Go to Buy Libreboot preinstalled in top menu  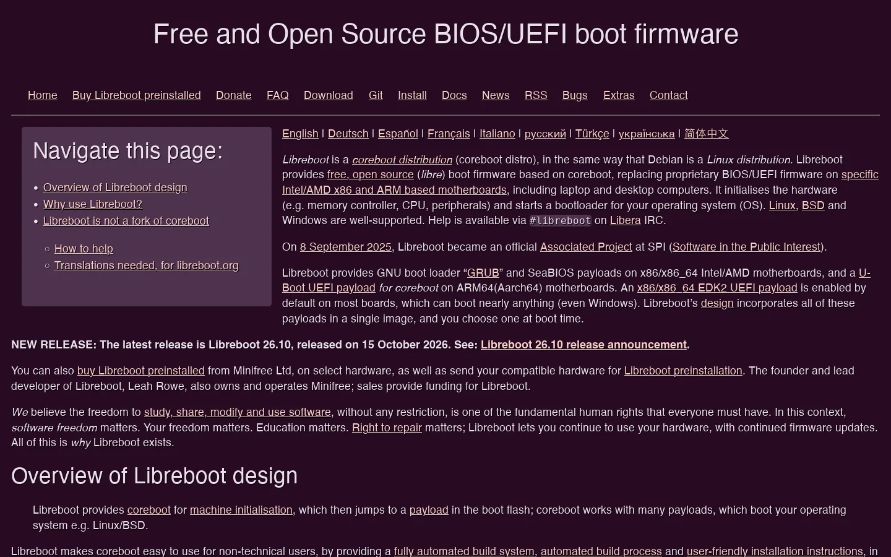click(137, 95)
